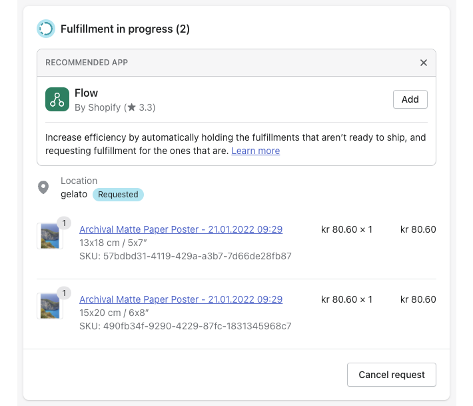Click the second item's SKU 490fb34f text

coord(185,326)
